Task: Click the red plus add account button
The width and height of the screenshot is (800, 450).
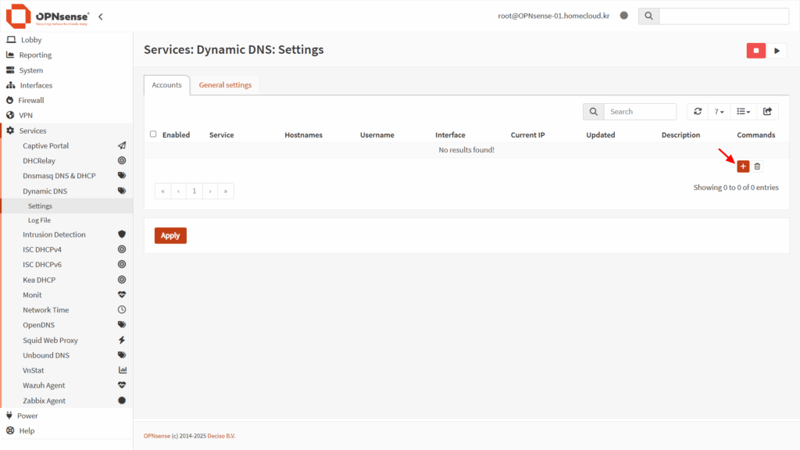Action: point(743,166)
